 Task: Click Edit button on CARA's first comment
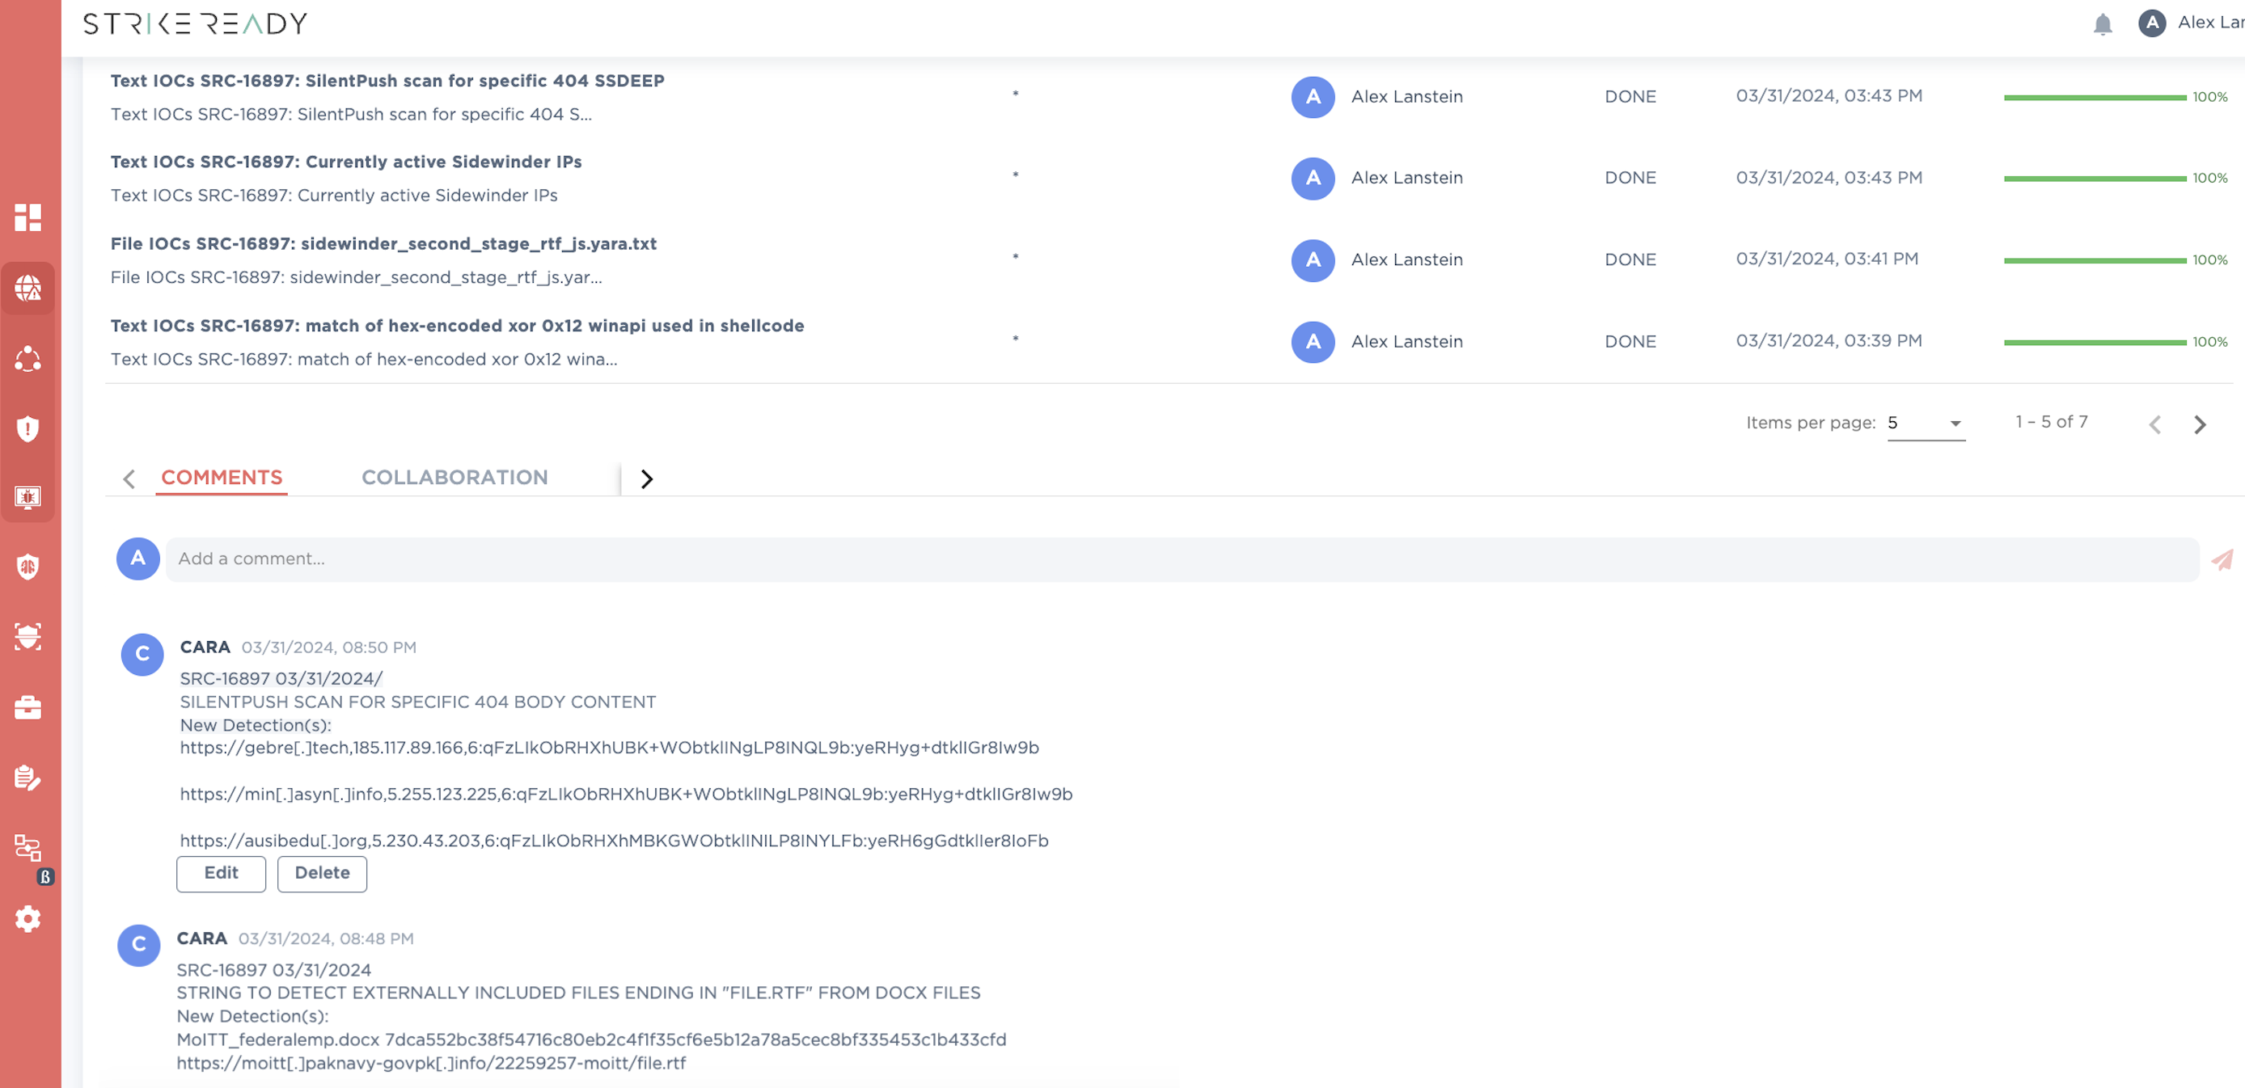[221, 872]
